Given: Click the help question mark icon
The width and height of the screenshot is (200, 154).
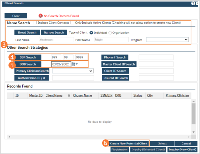Looking at the screenshot, I should pyautogui.click(x=193, y=3).
